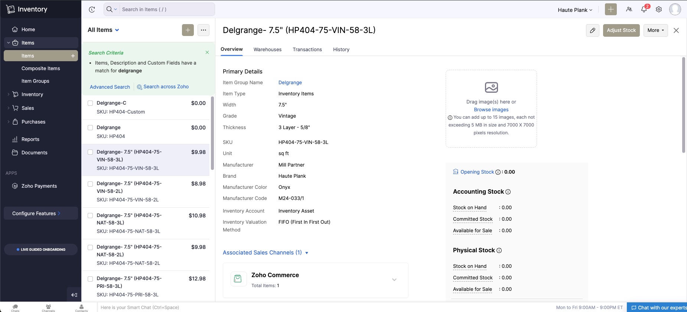Check the HP404-75-VIN-58-3L item checkbox

click(x=90, y=152)
